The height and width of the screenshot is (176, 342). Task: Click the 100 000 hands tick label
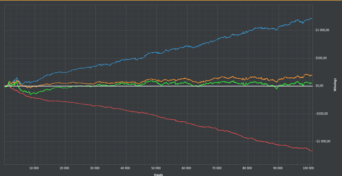point(308,168)
